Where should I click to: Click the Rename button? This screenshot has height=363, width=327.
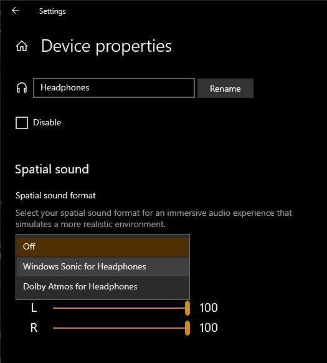click(225, 88)
